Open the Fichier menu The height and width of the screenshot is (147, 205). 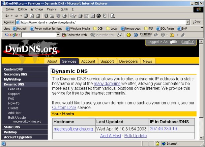[10, 9]
